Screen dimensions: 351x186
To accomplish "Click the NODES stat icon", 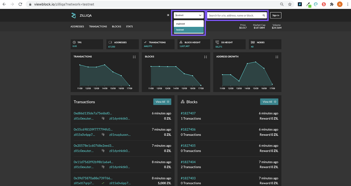I will (253, 42).
